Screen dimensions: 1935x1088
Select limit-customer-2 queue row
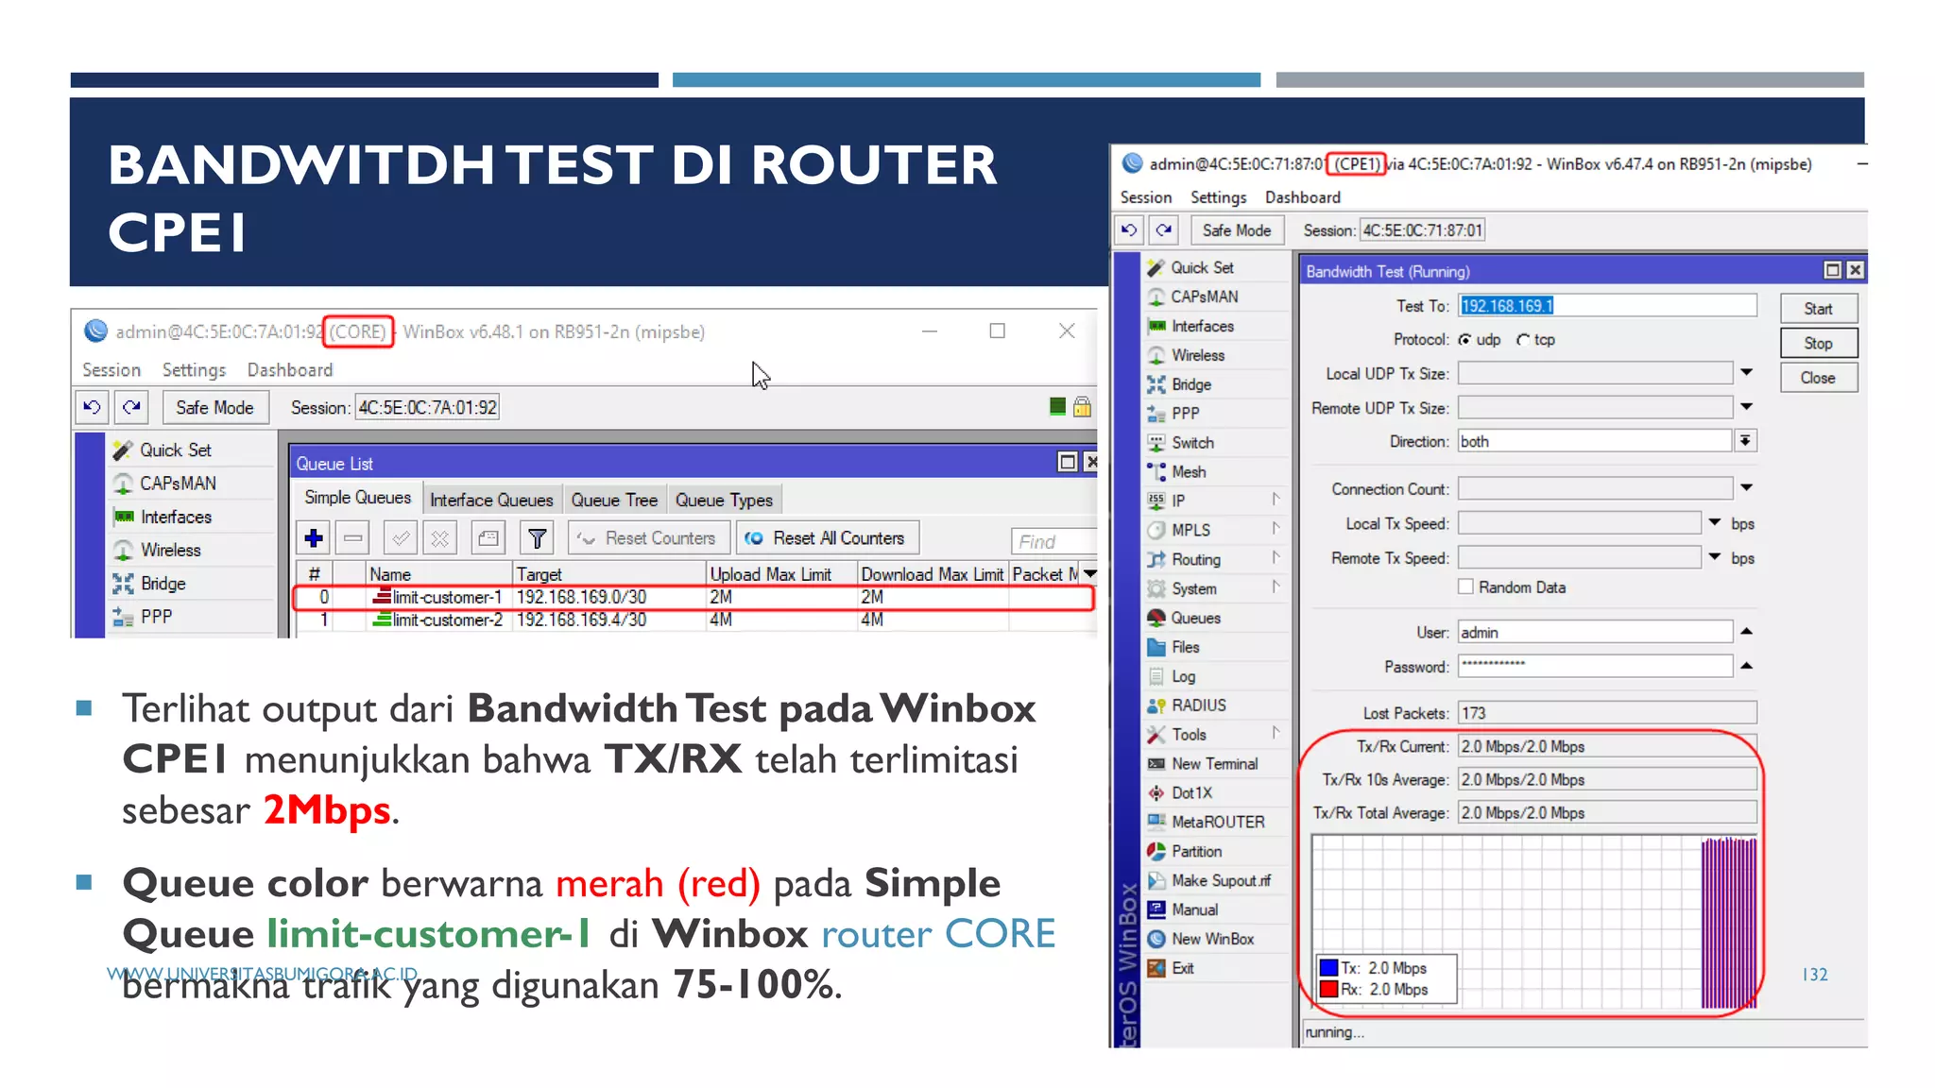(694, 620)
